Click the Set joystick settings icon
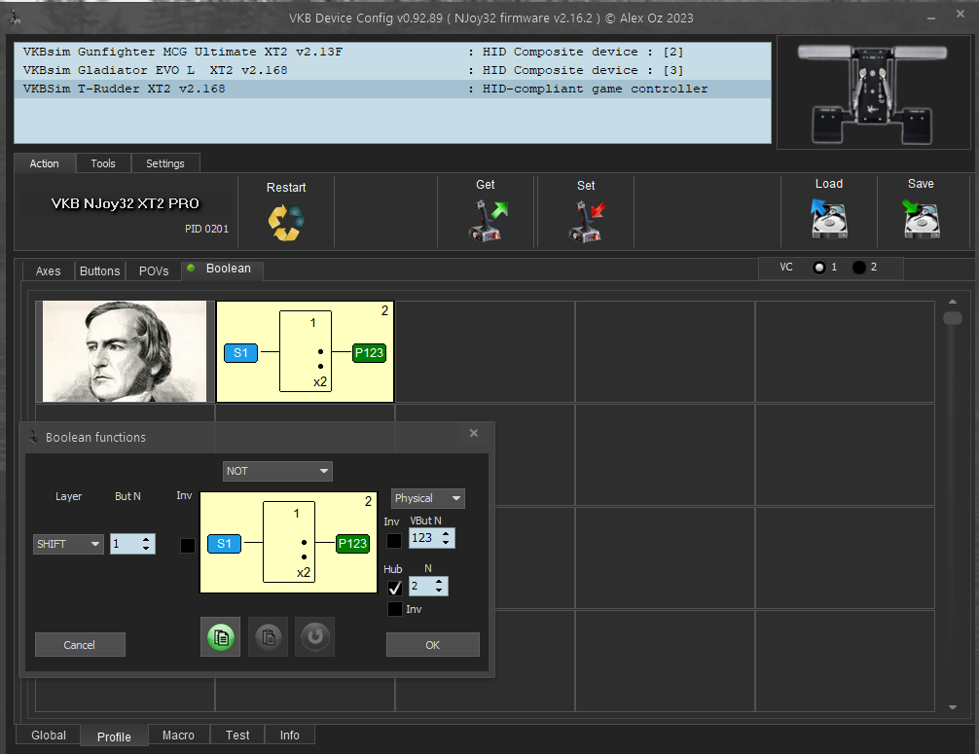Image resolution: width=979 pixels, height=754 pixels. pos(586,221)
